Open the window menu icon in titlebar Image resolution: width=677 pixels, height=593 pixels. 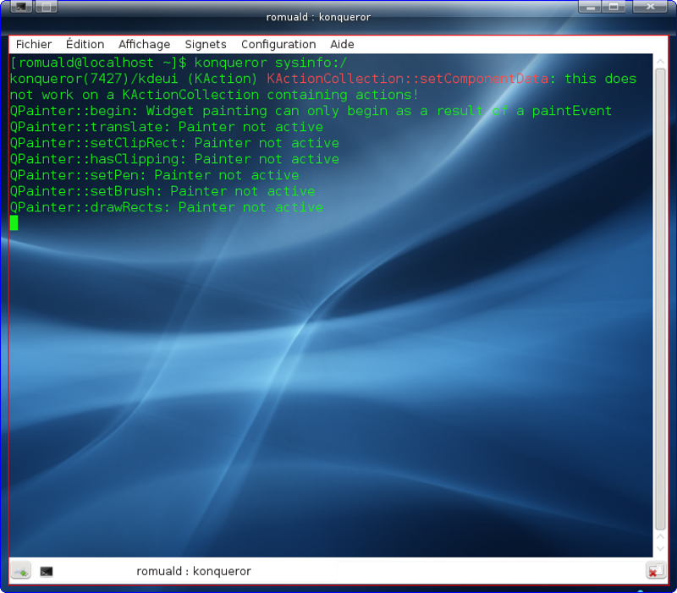pyautogui.click(x=21, y=7)
